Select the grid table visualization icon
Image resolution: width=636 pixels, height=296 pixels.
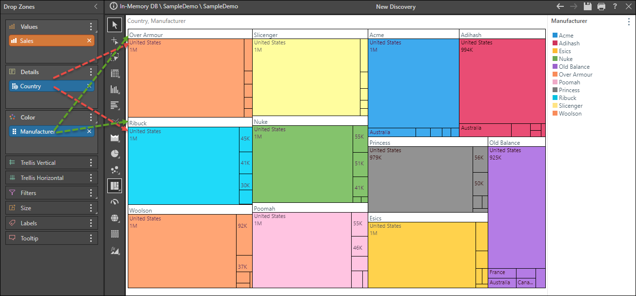click(x=115, y=73)
